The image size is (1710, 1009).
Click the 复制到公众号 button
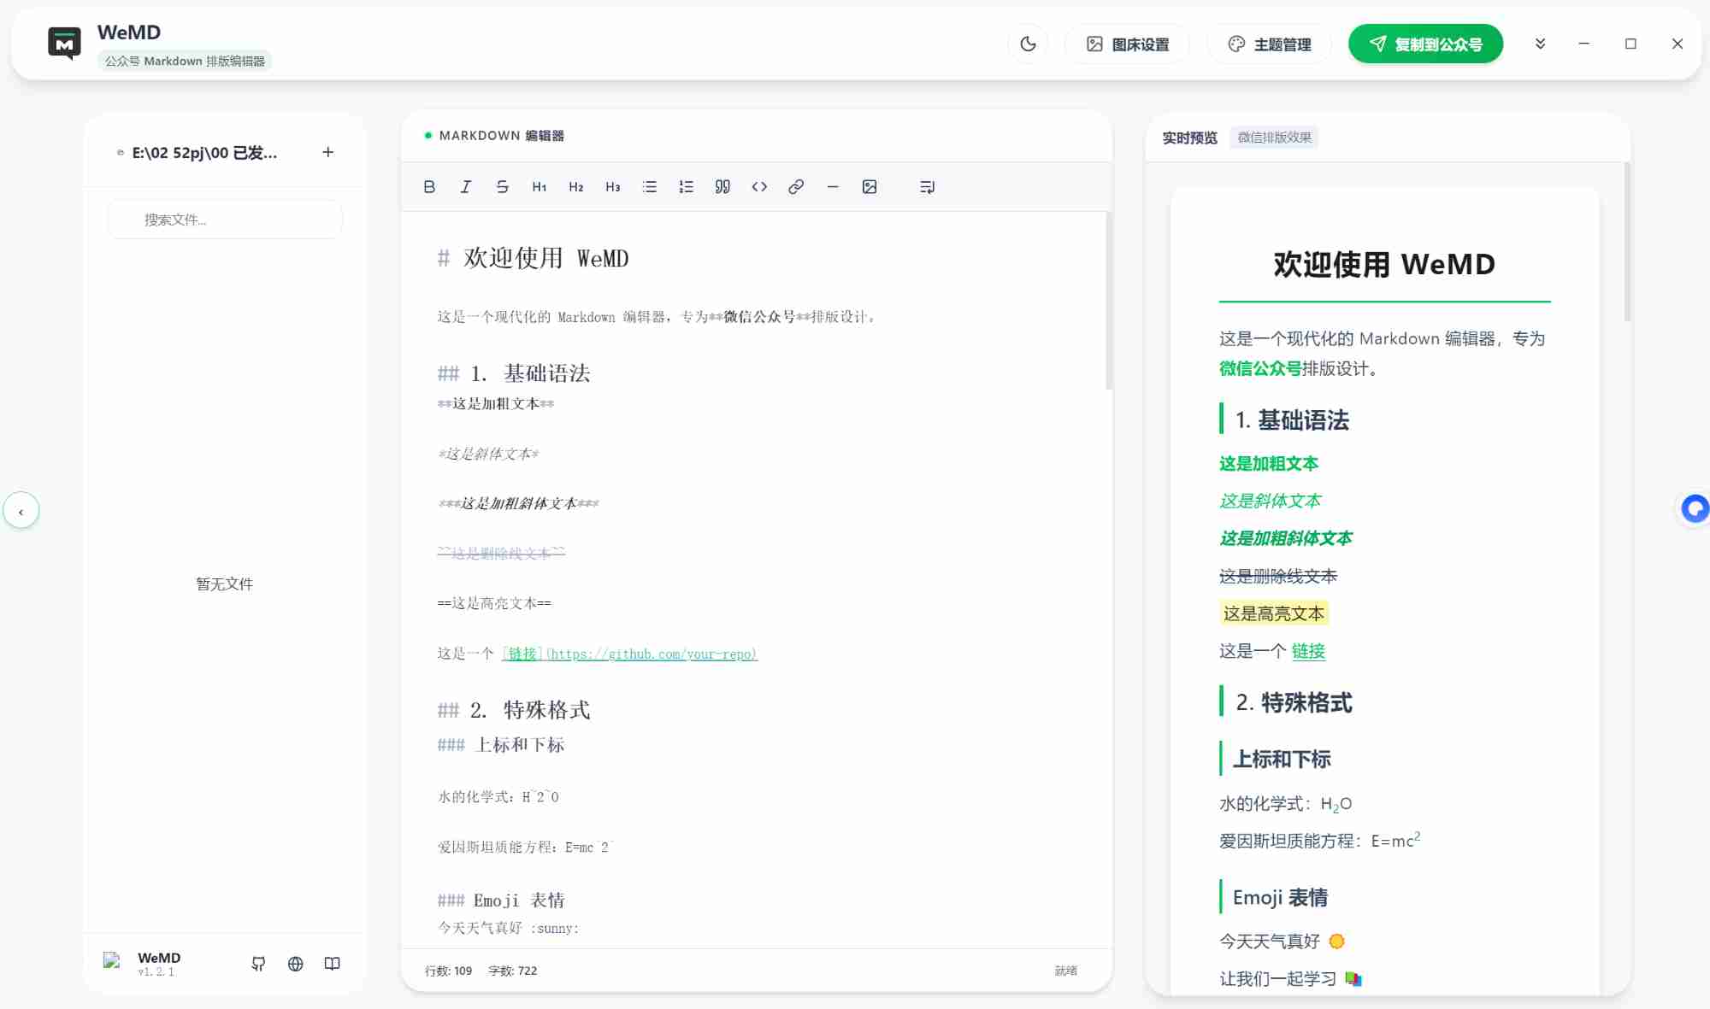pos(1424,42)
